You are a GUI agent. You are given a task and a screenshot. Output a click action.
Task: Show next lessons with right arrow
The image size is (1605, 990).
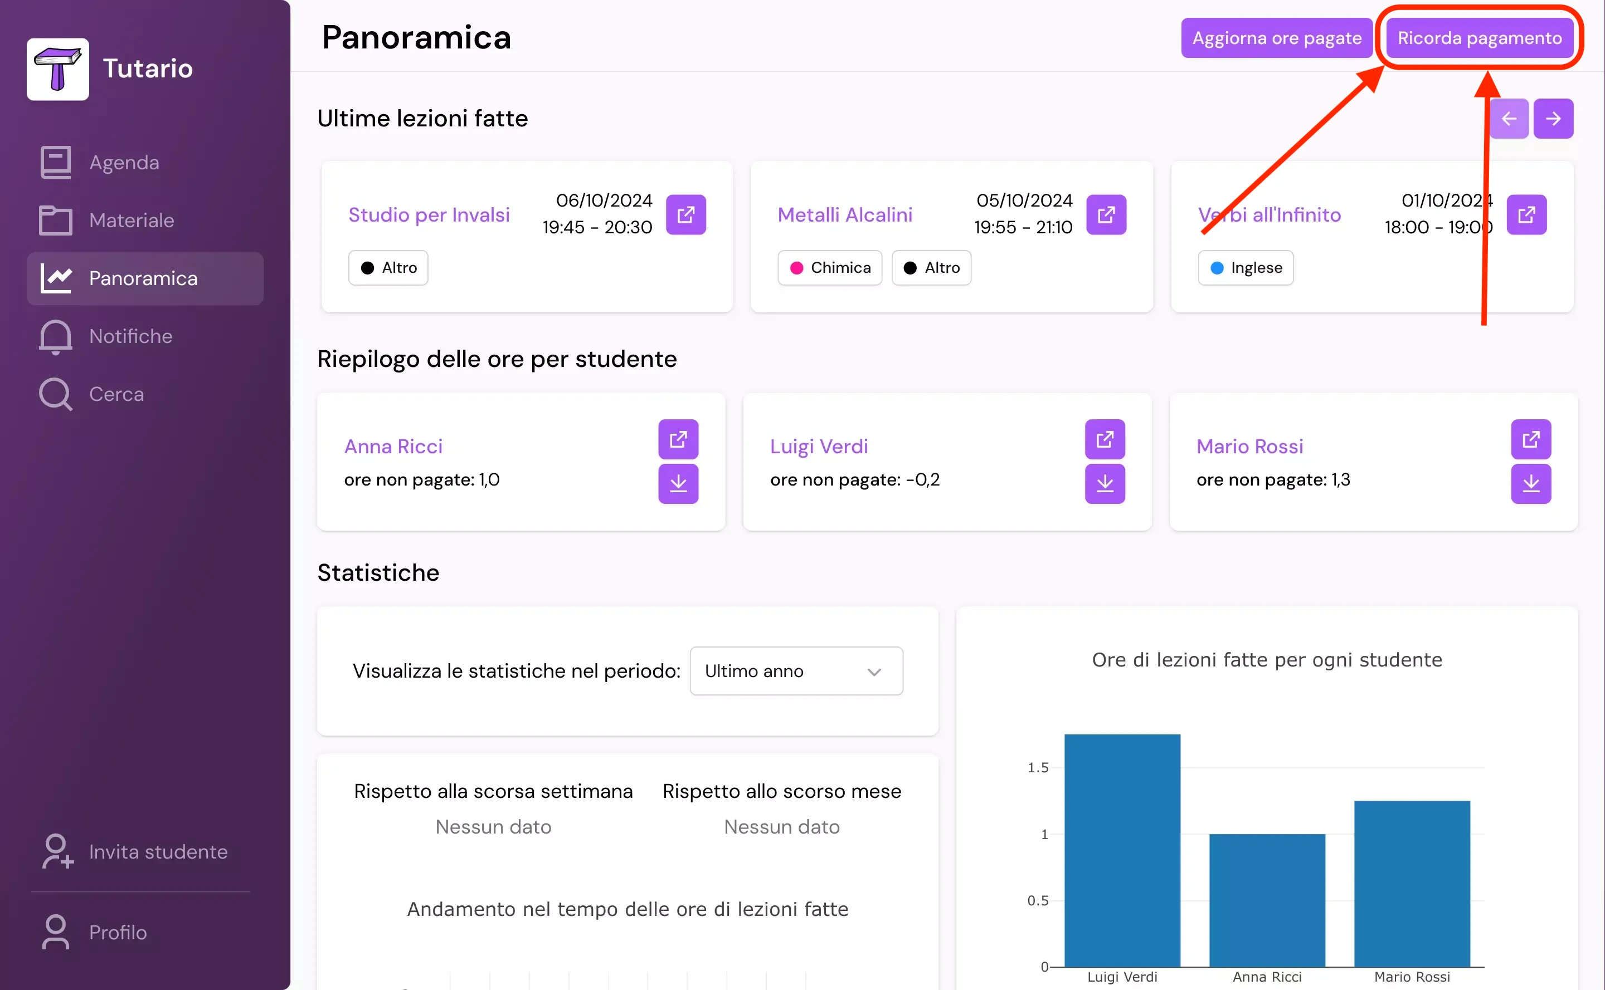pyautogui.click(x=1553, y=119)
